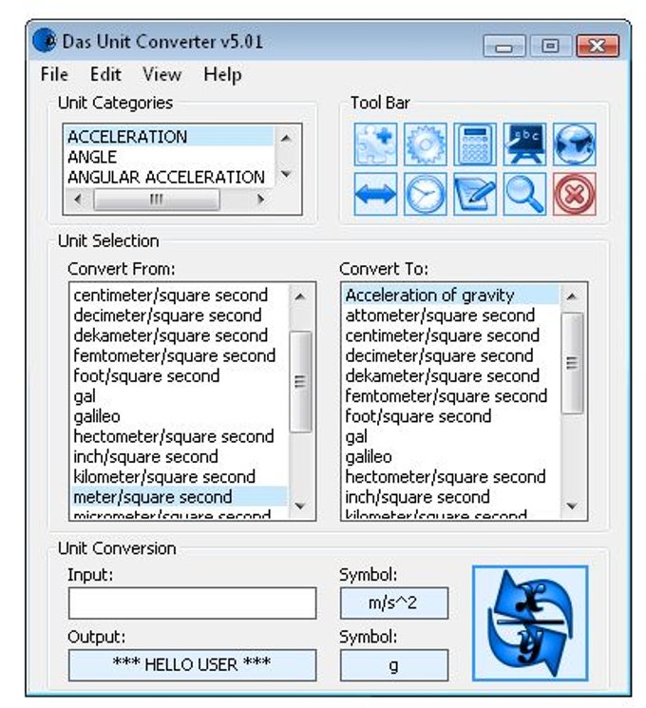Click the globe toolbar icon
The height and width of the screenshot is (708, 646).
point(574,144)
